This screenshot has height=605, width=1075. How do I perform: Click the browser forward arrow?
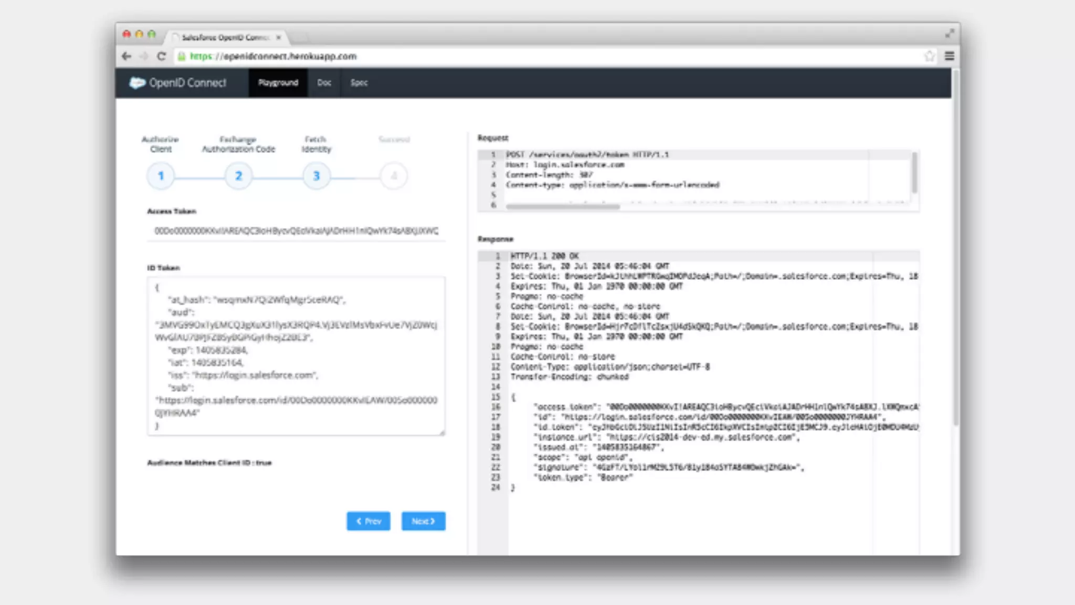pyautogui.click(x=144, y=56)
